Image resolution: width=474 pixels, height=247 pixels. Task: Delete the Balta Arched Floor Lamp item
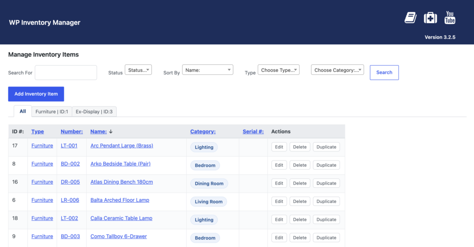[x=300, y=201]
